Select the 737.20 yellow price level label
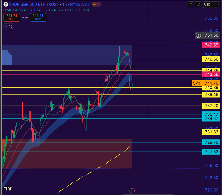The width and height of the screenshot is (222, 195). click(x=211, y=106)
